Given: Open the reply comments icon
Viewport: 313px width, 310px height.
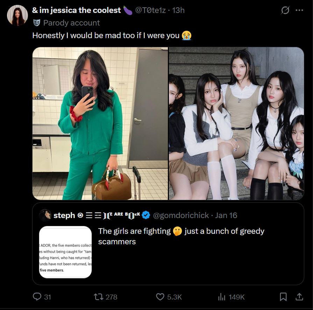Looking at the screenshot, I should point(37,297).
